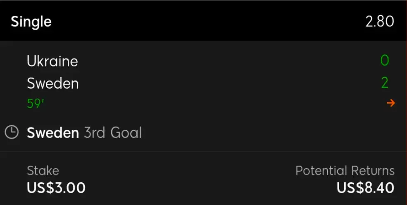Click Ukraine's green score of 0
407x205 pixels.
385,61
